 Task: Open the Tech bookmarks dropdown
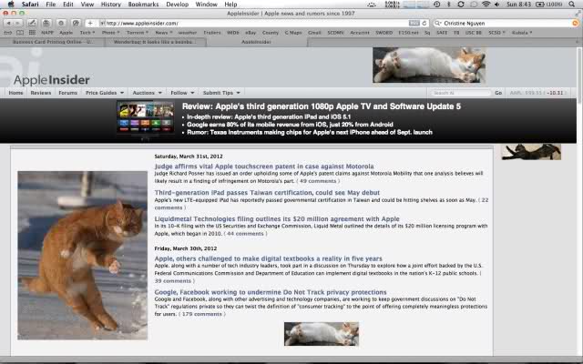[87, 33]
